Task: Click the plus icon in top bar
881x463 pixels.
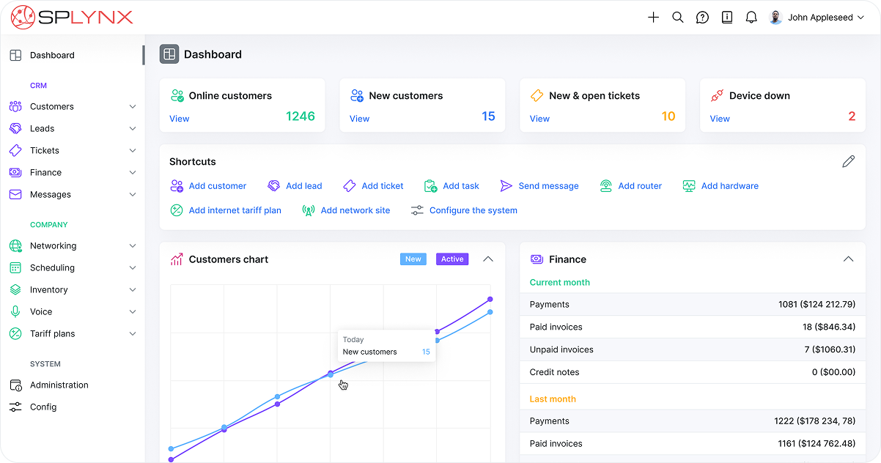Action: point(653,18)
